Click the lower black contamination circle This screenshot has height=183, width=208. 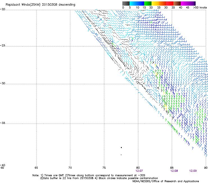[121, 155]
